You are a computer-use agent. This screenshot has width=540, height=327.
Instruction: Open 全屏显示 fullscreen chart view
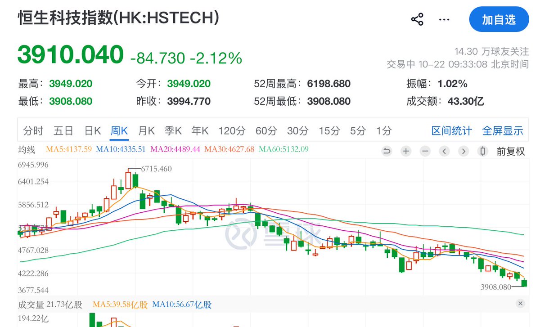pyautogui.click(x=503, y=131)
